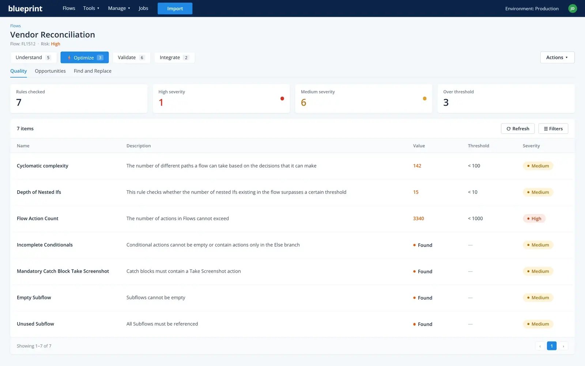The image size is (585, 366).
Task: Click the Refresh button
Action: point(518,128)
